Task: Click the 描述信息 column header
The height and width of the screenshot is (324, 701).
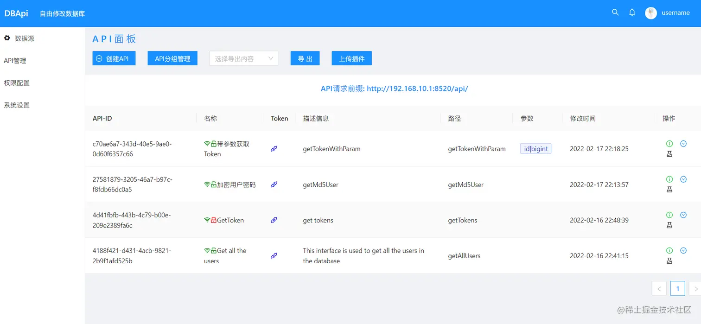Action: pyautogui.click(x=316, y=118)
